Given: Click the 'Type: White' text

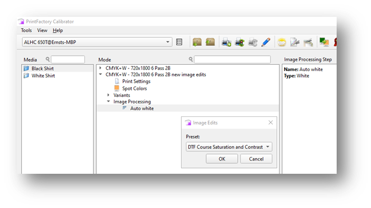Looking at the screenshot, I should click(x=296, y=76).
